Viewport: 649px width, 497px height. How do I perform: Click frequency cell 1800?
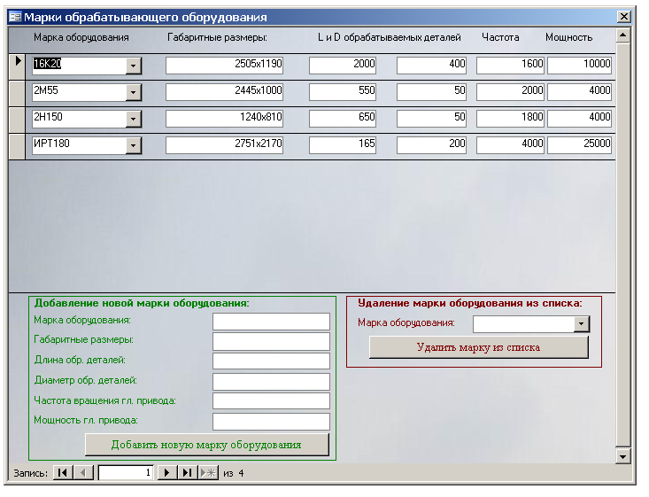(x=510, y=119)
